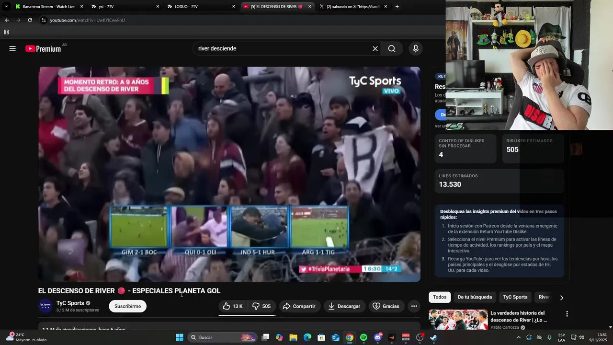The height and width of the screenshot is (345, 613).
Task: Open the 'La verdadera historia del descenso' thumbnail
Action: point(458,320)
